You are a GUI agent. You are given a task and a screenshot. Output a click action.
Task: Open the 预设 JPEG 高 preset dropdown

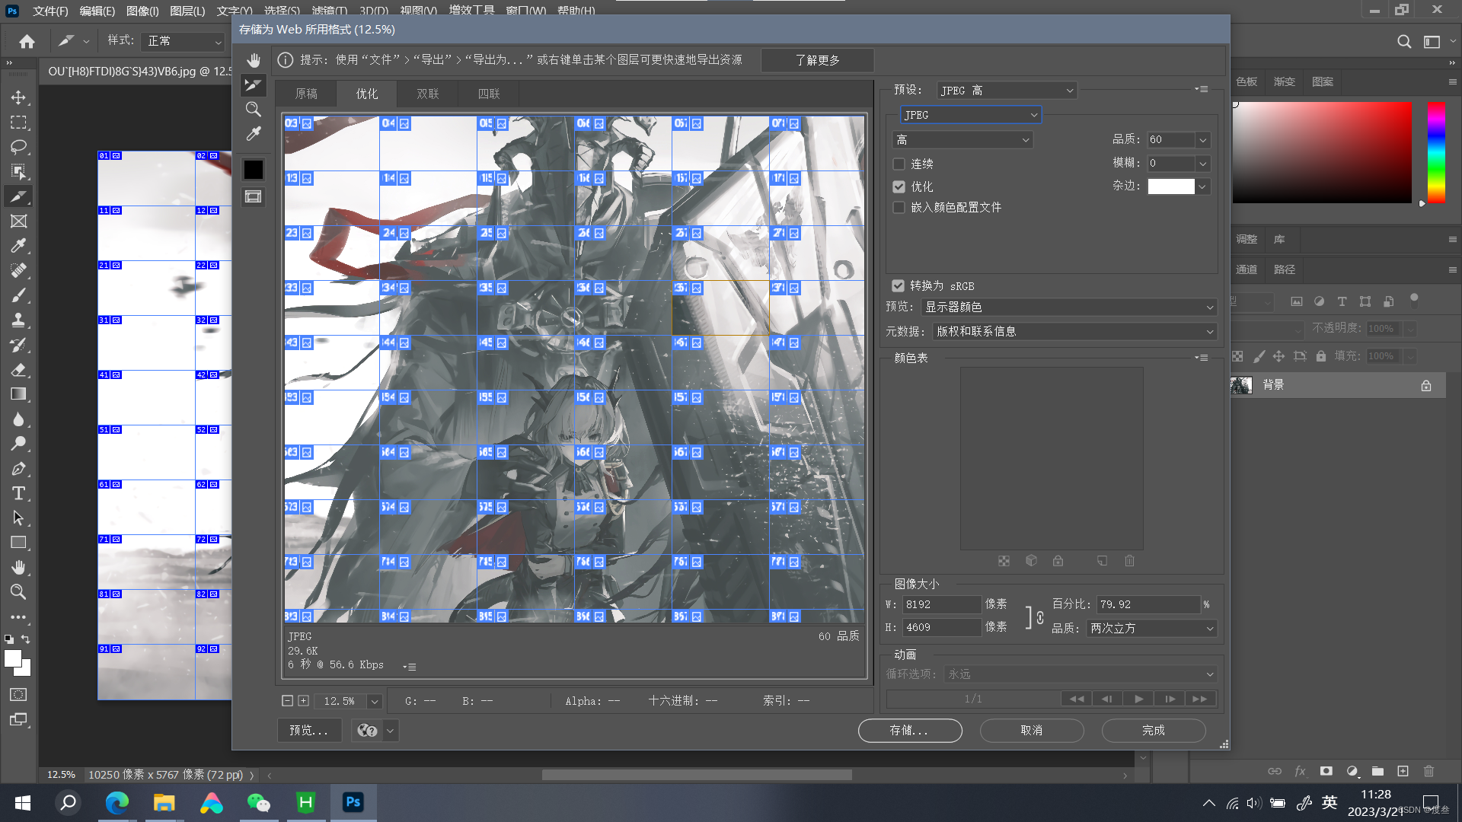click(x=1006, y=91)
